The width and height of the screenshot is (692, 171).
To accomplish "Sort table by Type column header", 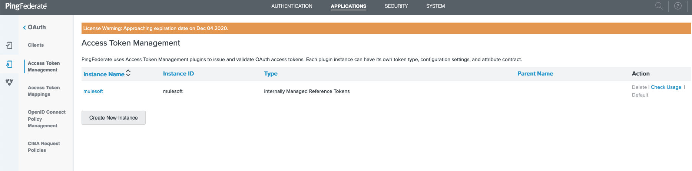I will point(271,74).
